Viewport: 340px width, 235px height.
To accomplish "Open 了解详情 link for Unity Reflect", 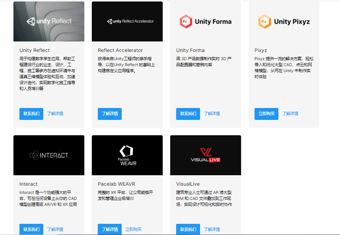I will click(x=55, y=114).
